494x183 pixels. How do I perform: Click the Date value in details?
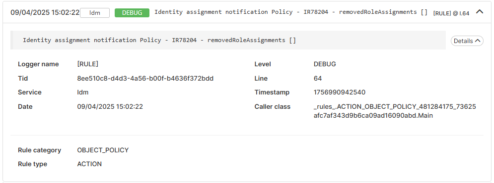[110, 107]
